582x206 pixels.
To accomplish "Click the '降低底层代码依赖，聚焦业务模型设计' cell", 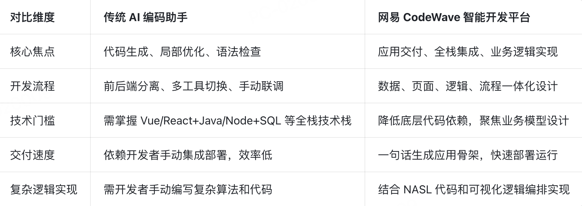I will (x=473, y=121).
